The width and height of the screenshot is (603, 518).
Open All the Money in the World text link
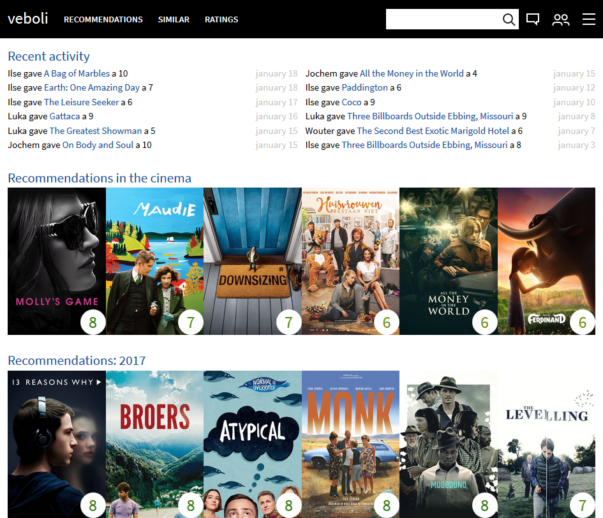(x=412, y=73)
